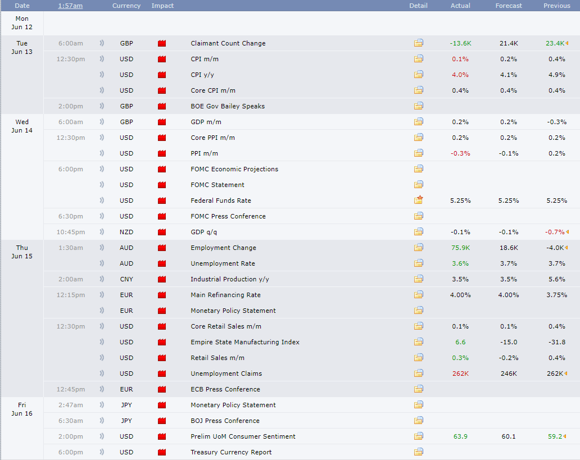Click forecast 21.4K for Claimant Count Change
Image resolution: width=580 pixels, height=460 pixels.
point(509,43)
